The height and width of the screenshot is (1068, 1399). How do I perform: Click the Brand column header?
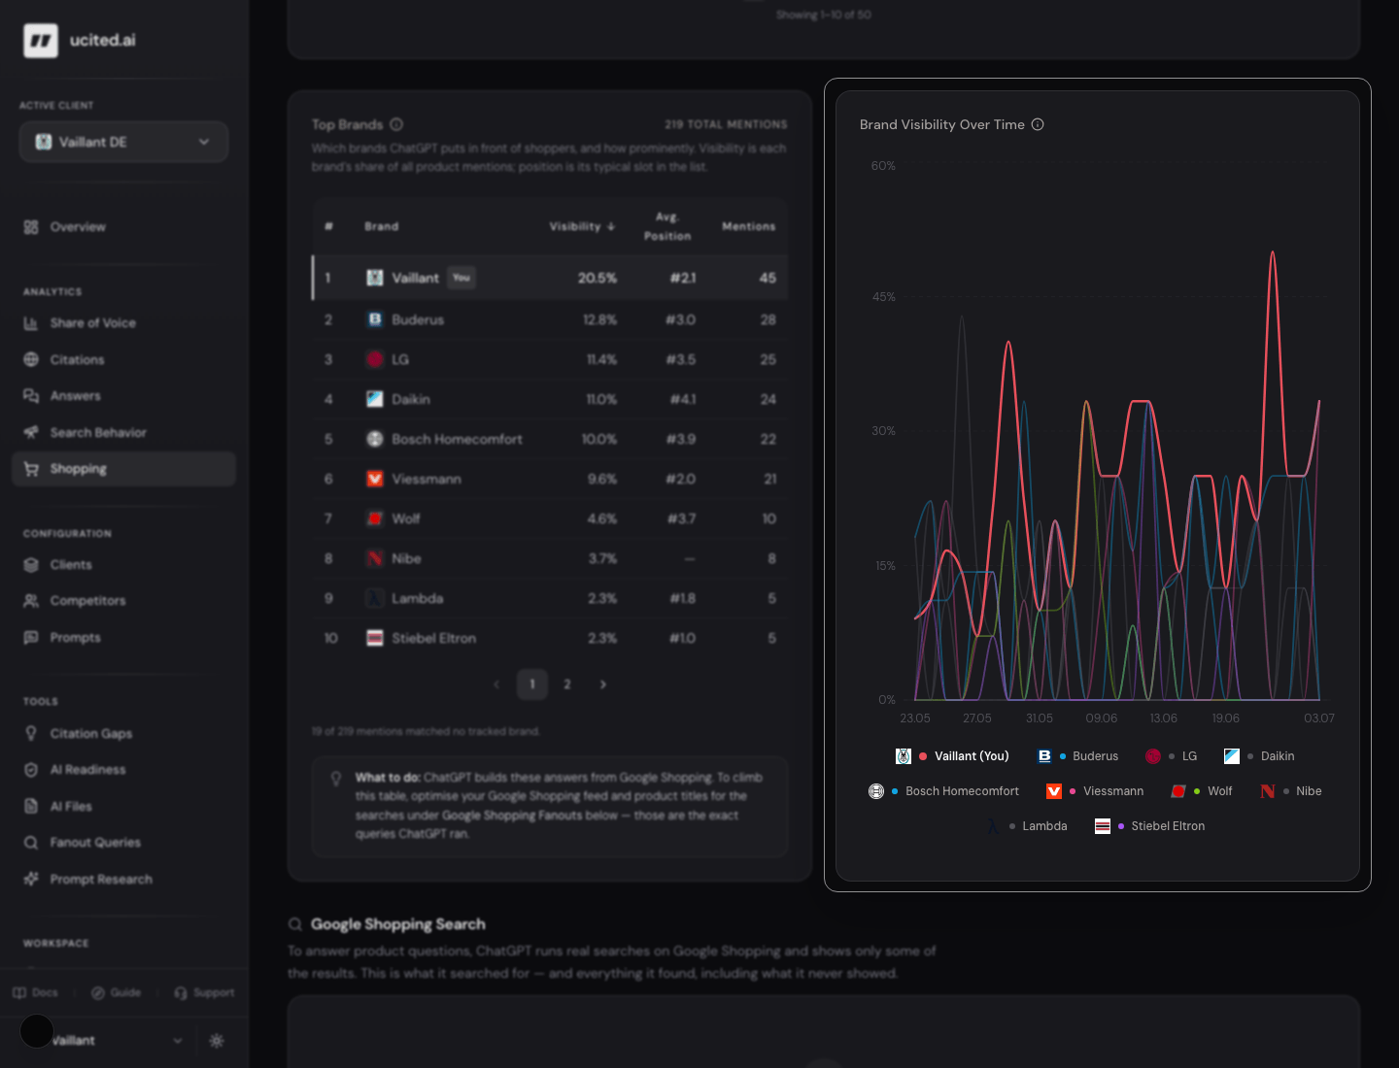click(382, 226)
